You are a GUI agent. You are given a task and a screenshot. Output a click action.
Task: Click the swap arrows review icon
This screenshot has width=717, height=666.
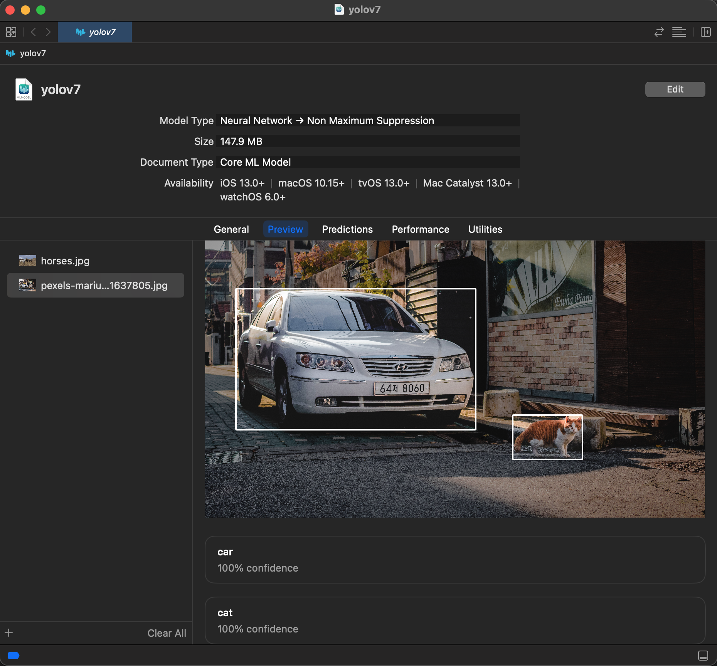click(x=659, y=32)
